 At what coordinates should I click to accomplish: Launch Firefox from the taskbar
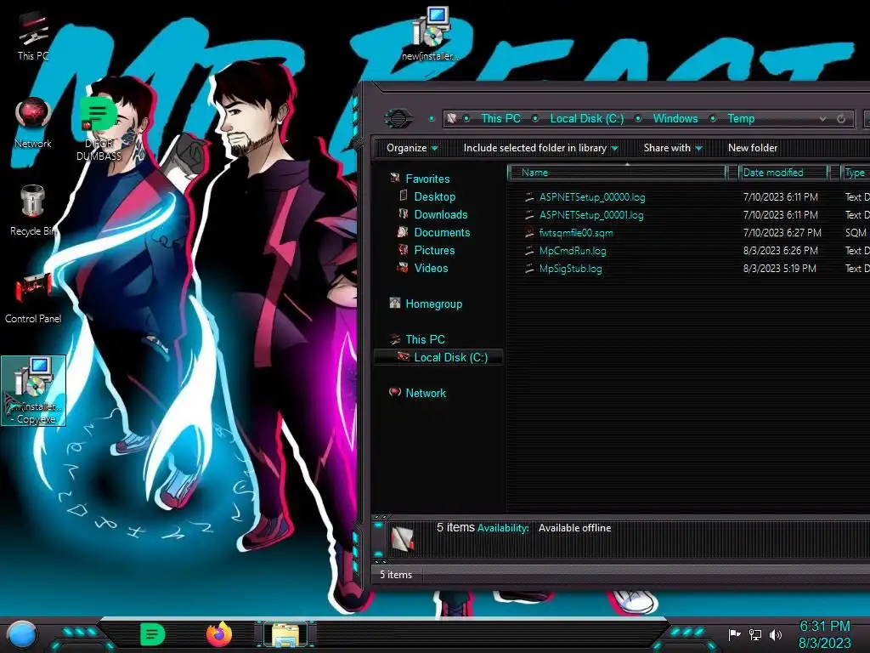[219, 634]
